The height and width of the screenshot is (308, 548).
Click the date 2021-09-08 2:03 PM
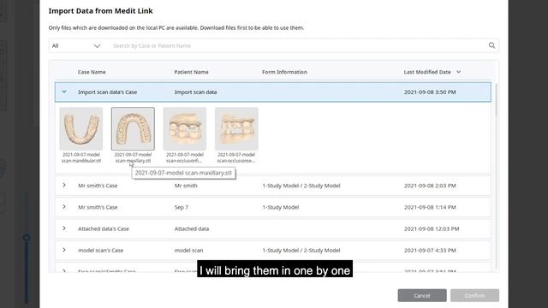[430, 186]
